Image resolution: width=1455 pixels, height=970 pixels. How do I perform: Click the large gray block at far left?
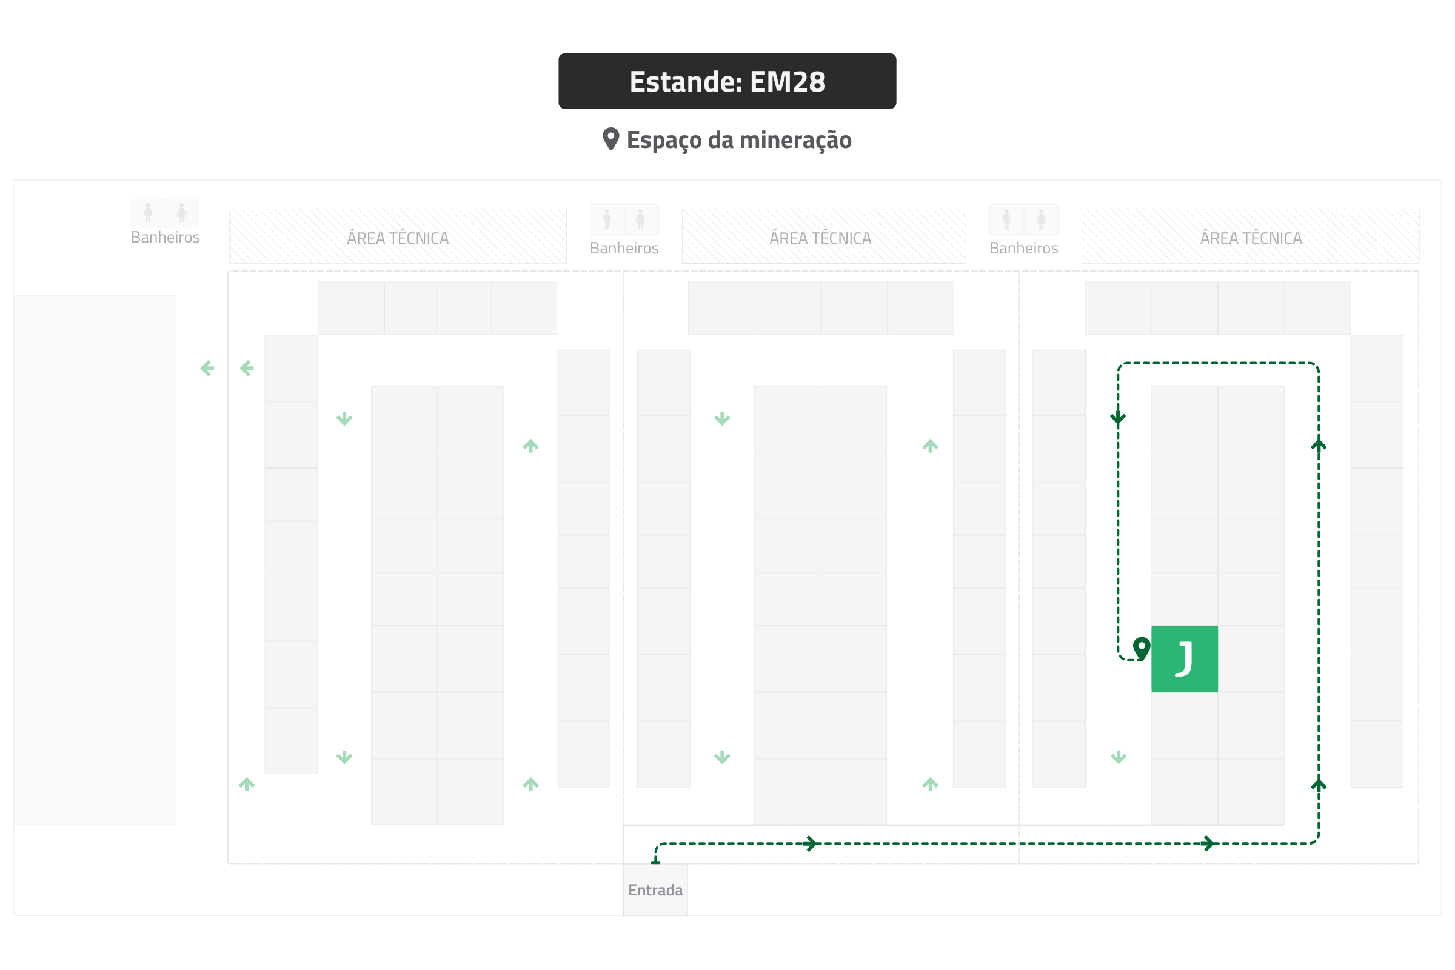coord(95,560)
